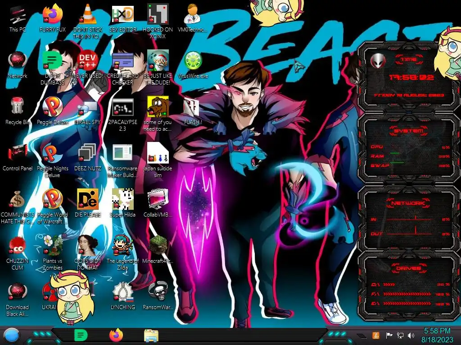Open the green pinned app on taskbar

coord(81,335)
